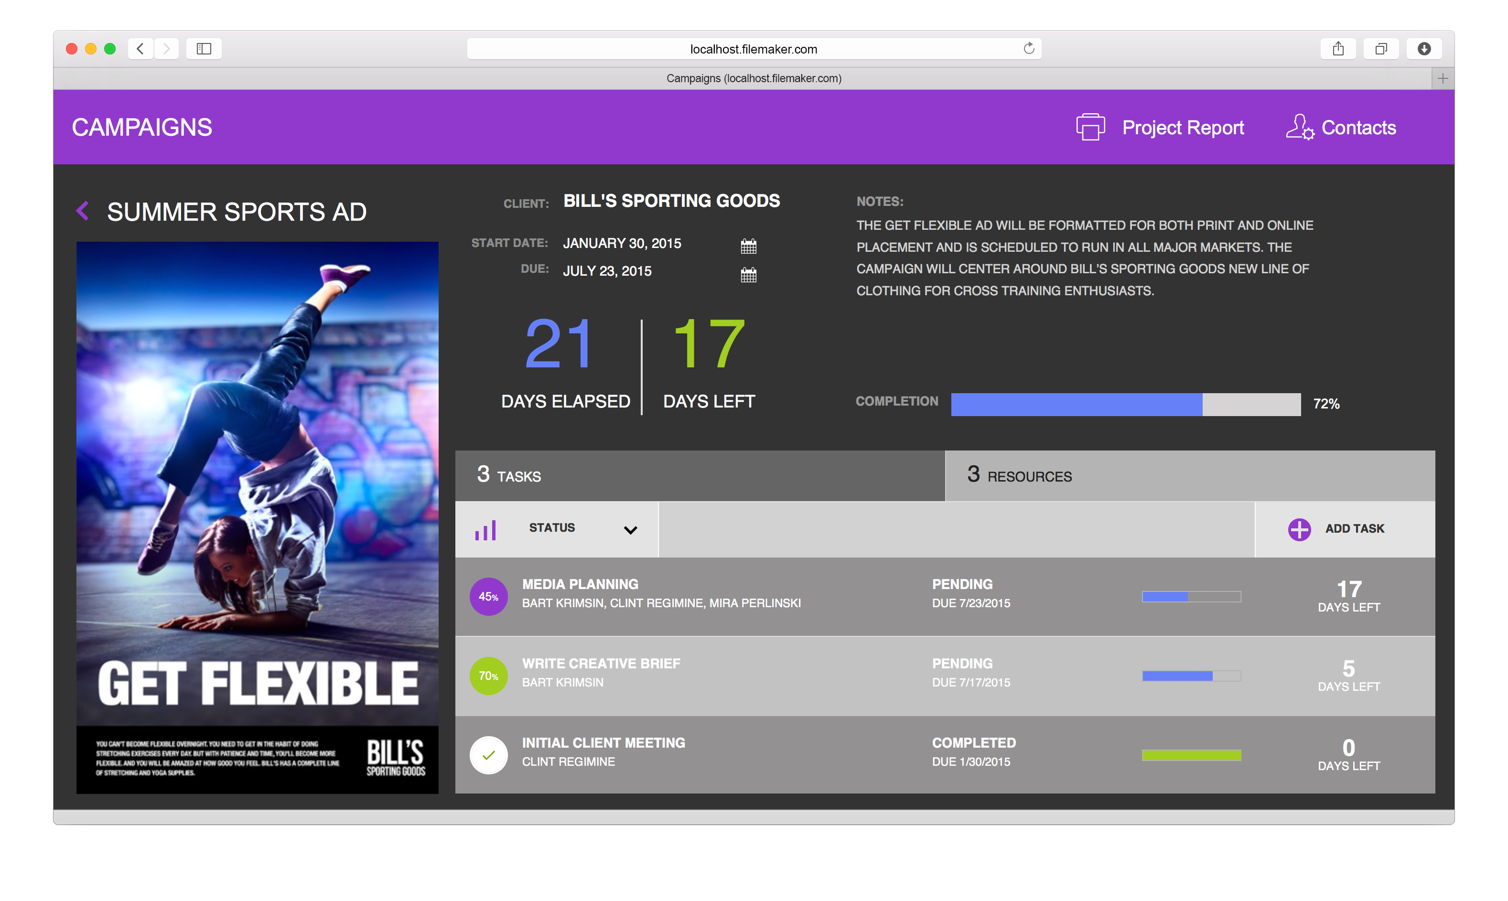Open the due date calendar picker
The width and height of the screenshot is (1508, 901).
[749, 275]
